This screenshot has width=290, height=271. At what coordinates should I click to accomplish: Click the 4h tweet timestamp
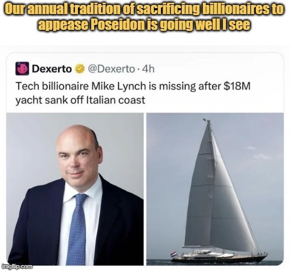pyautogui.click(x=149, y=69)
